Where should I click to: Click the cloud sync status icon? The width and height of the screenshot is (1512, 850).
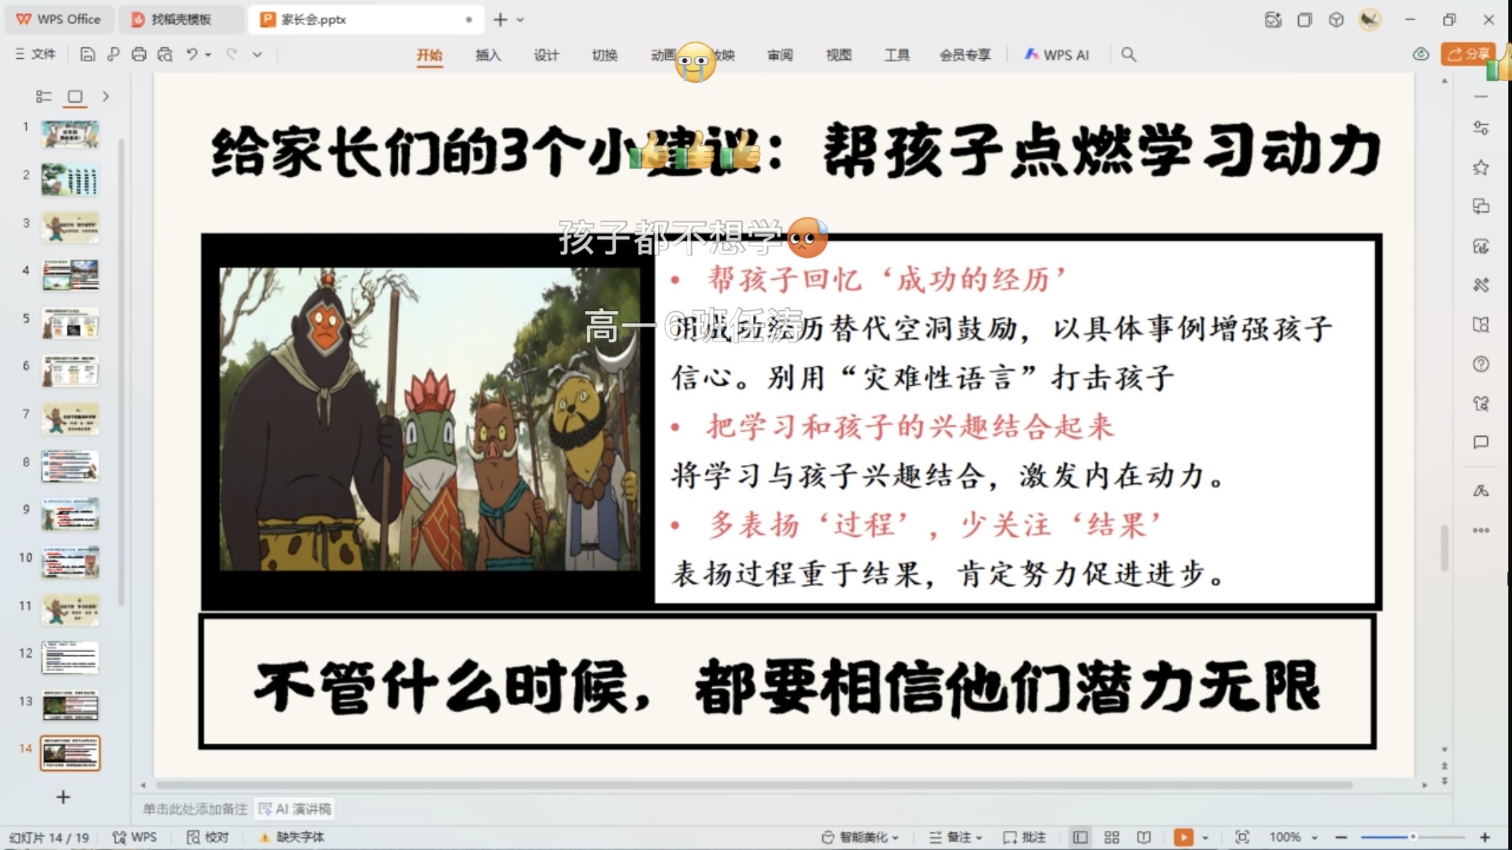click(1420, 54)
